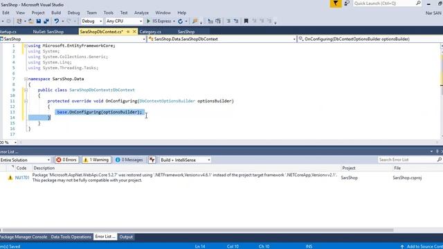Toggle a bookmark with bookmark icon
Viewport: 443px width, 249px height.
[246, 21]
